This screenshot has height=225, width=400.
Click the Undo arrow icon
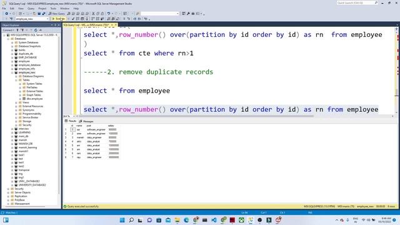coord(109,14)
